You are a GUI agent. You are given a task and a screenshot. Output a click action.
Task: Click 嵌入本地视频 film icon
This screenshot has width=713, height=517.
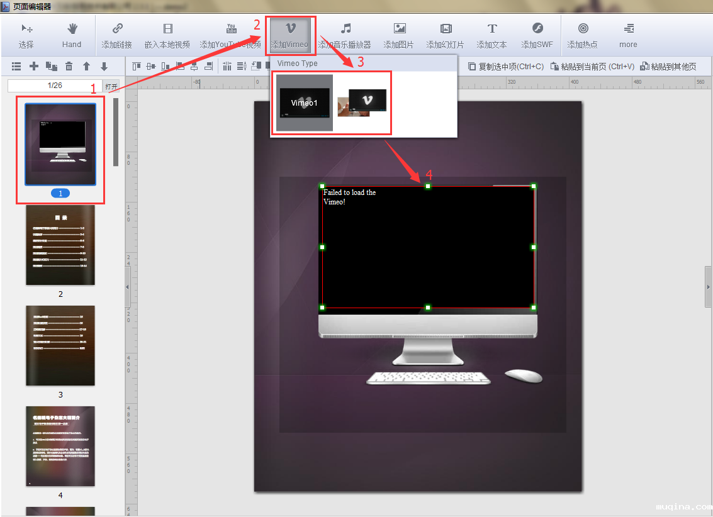pyautogui.click(x=167, y=35)
